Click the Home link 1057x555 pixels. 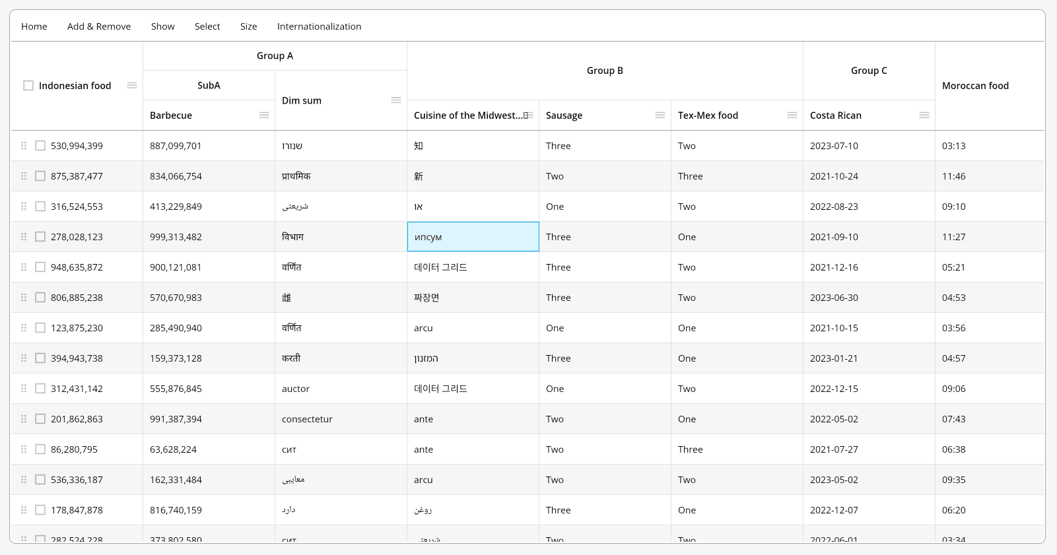(34, 26)
